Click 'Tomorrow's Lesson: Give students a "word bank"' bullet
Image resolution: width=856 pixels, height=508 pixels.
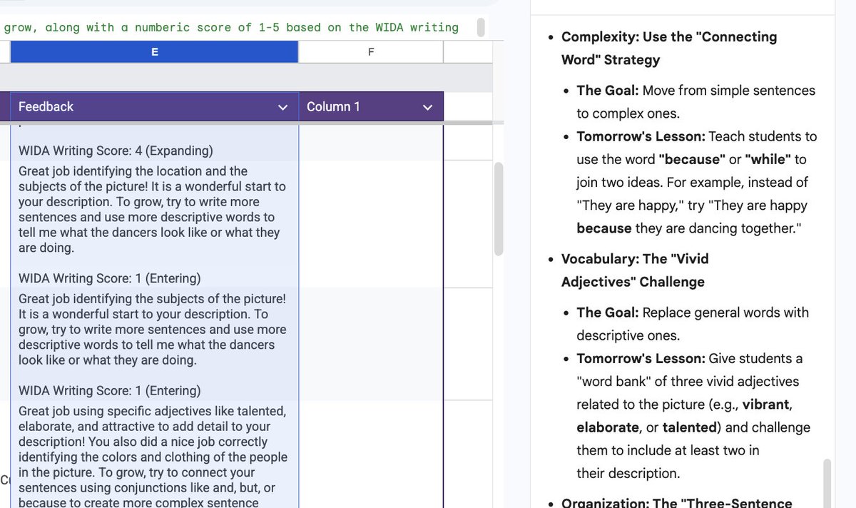[x=693, y=415]
